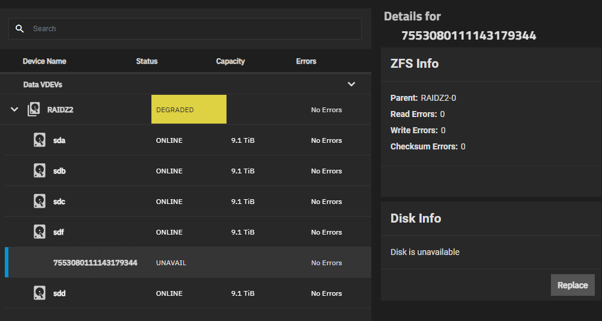Click sdd's No Errors text
This screenshot has width=602, height=321.
pos(326,293)
